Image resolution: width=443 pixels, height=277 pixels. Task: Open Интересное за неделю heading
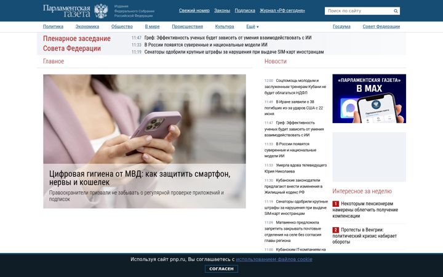(362, 191)
